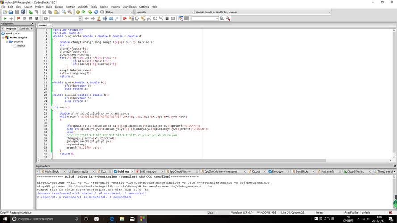Click the Copy toolbar icon
This screenshot has height=223, width=397.
(x=50, y=12)
